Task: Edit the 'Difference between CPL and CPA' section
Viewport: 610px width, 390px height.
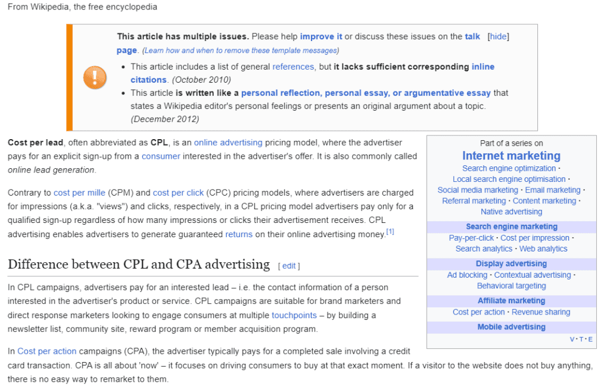Action: click(x=289, y=266)
